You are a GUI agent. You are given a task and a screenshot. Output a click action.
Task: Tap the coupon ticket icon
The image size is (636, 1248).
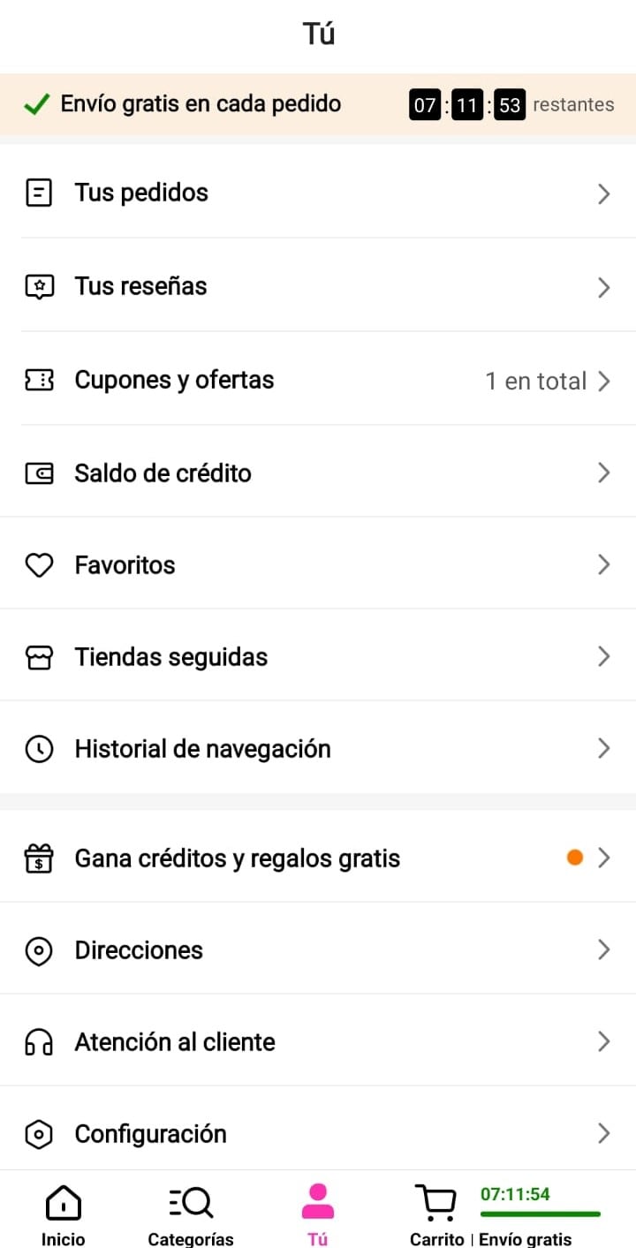[x=39, y=381]
